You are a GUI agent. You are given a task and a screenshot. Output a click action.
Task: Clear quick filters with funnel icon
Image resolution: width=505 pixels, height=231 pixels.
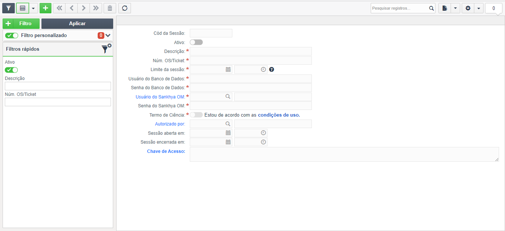pos(106,48)
